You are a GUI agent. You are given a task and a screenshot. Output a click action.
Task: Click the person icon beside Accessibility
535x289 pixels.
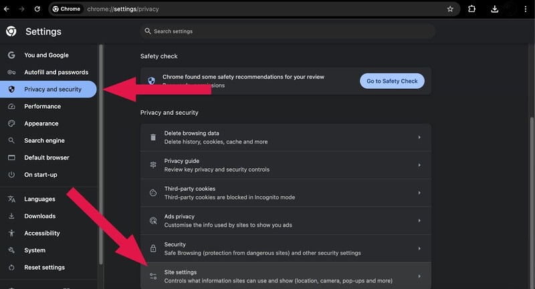click(x=11, y=233)
